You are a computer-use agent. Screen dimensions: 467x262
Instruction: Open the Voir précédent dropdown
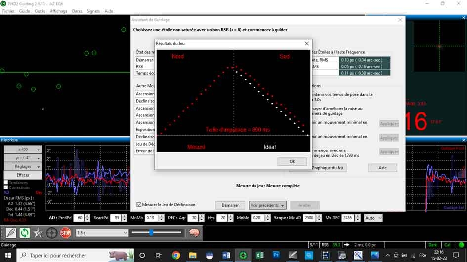(267, 205)
